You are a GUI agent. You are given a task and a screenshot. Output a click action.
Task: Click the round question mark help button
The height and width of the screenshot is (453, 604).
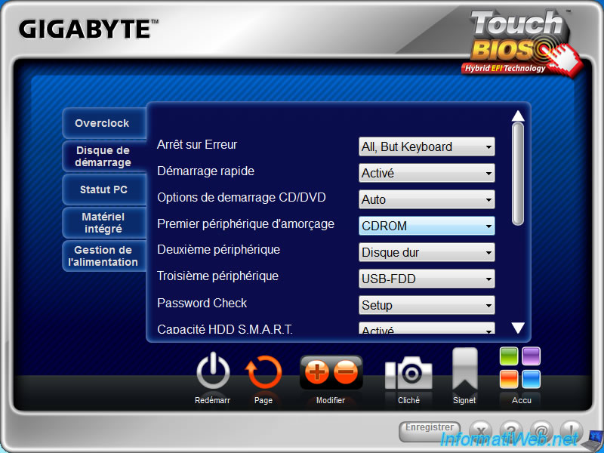click(x=511, y=430)
